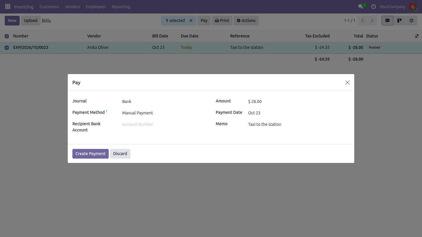
Task: Click the Print button
Action: point(222,20)
